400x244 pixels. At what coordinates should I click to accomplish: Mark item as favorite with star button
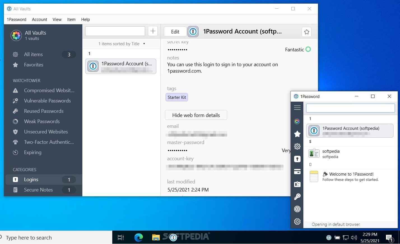click(x=307, y=32)
